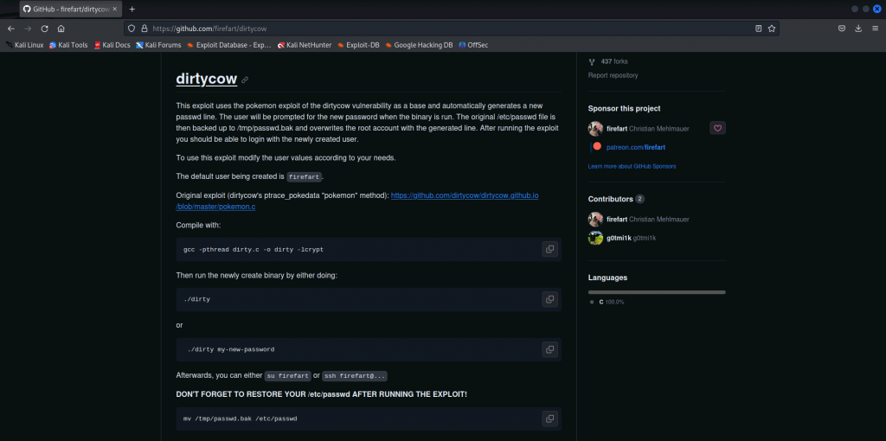
Task: Reload the current page
Action: (45, 29)
